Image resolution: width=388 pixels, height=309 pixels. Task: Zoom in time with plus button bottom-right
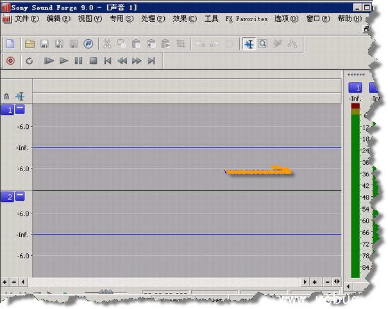(314, 282)
